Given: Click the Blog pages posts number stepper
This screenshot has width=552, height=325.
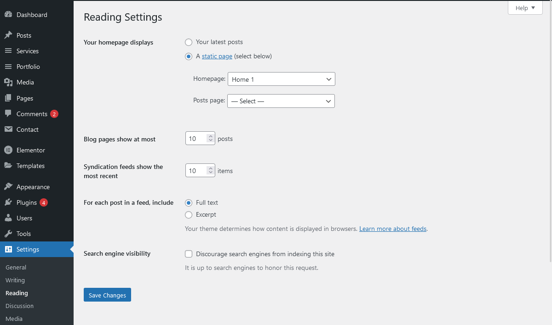Looking at the screenshot, I should coord(211,139).
